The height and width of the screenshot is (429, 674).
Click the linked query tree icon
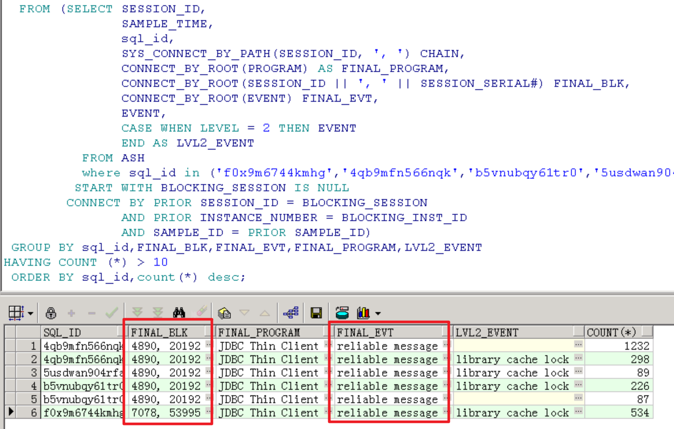click(x=291, y=313)
